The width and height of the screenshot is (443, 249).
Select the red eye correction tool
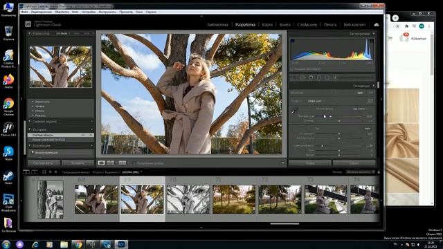[311, 77]
